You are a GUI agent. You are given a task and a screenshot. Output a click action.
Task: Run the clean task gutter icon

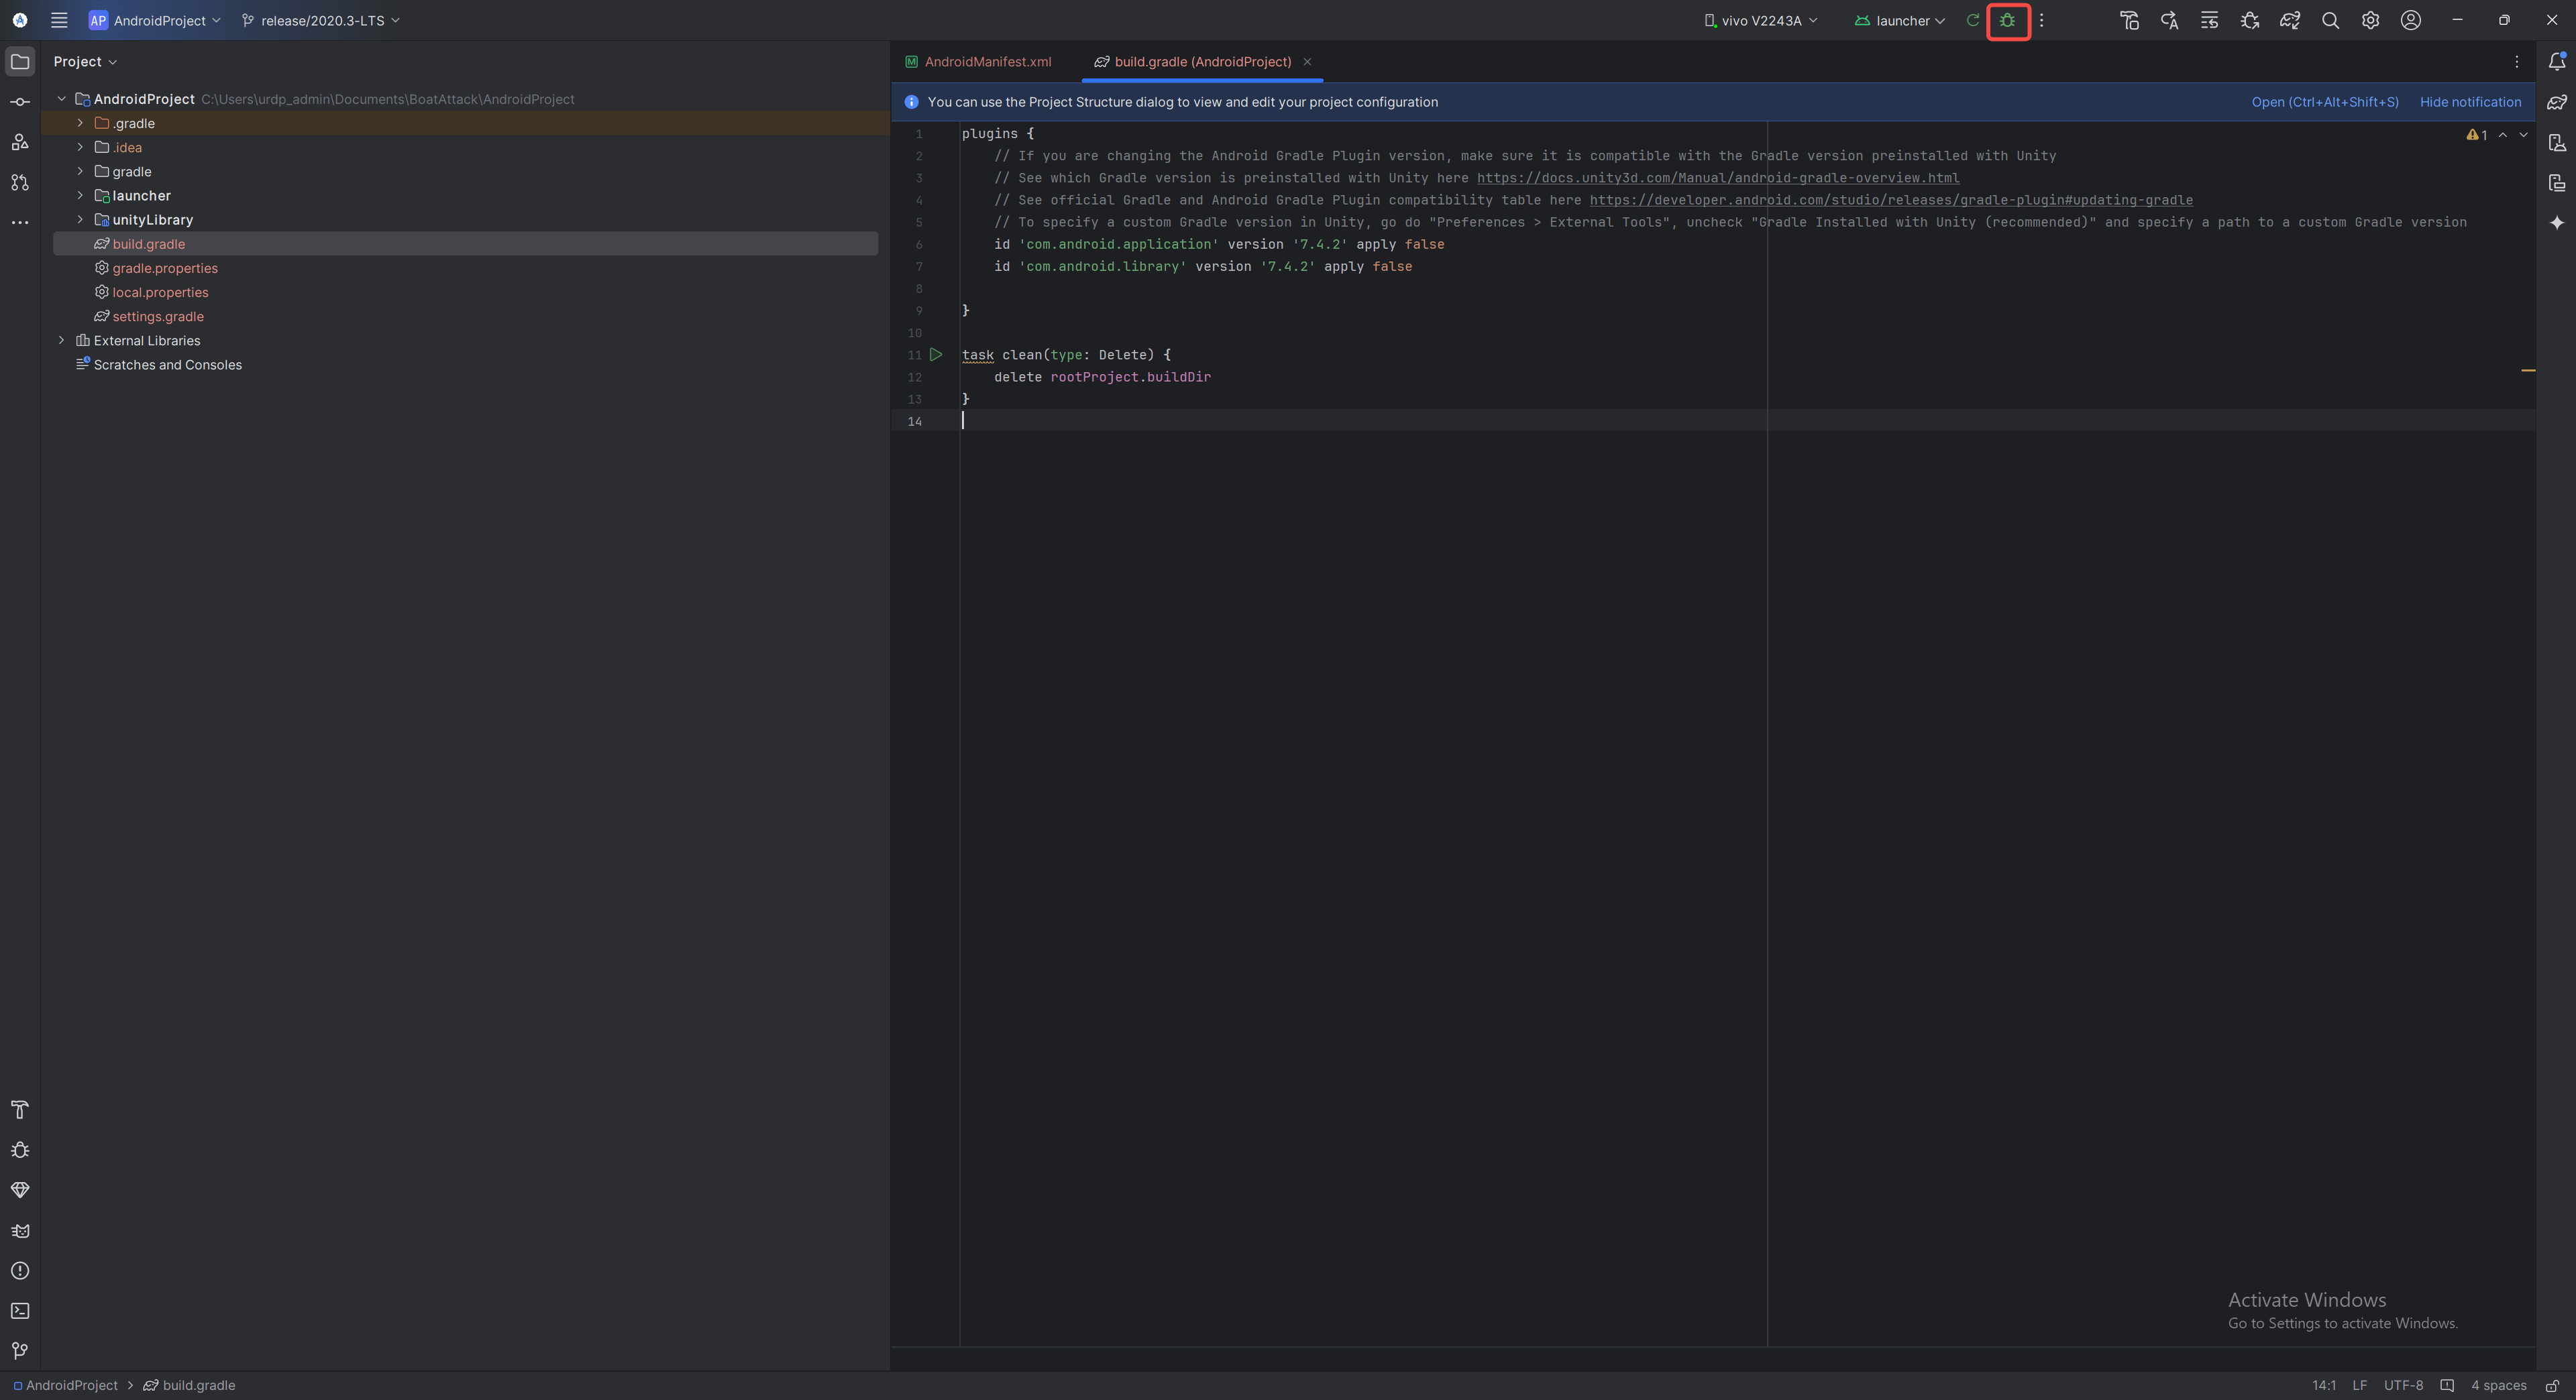tap(936, 355)
